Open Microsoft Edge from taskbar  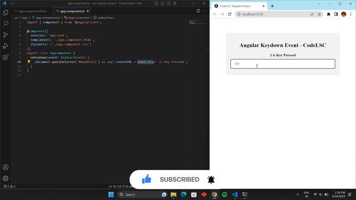click(x=184, y=194)
